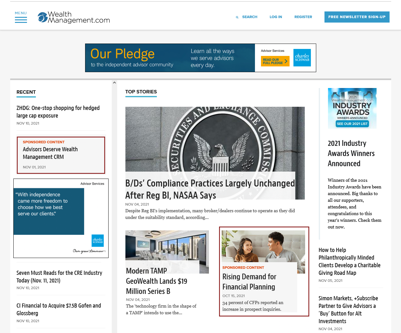
Task: Open ZHDG One-stop shopping hedged article
Action: click(x=58, y=112)
